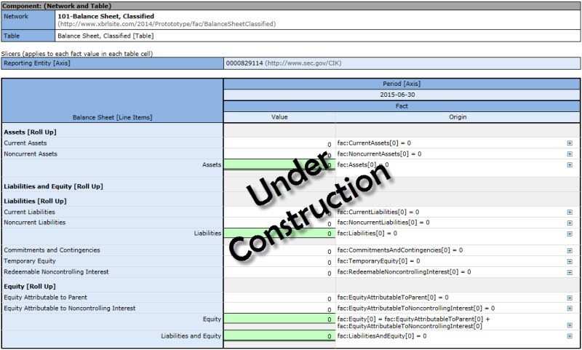
Task: Expand the fac:NoncurrentAssets origin plus icon
Action: [x=570, y=154]
